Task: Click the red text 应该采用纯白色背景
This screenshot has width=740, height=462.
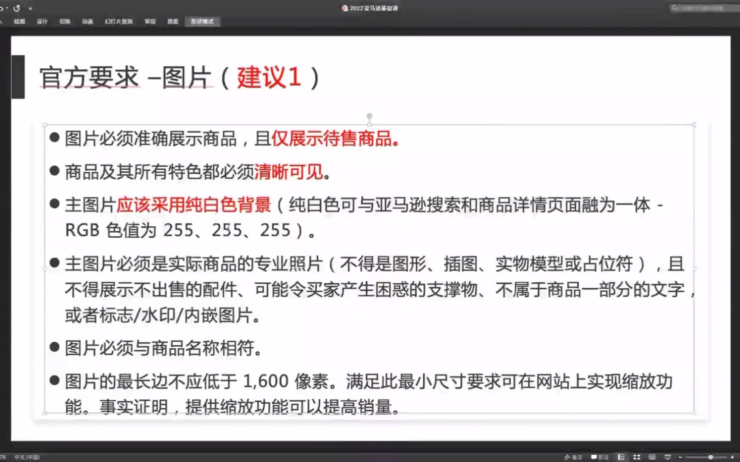Action: tap(194, 205)
